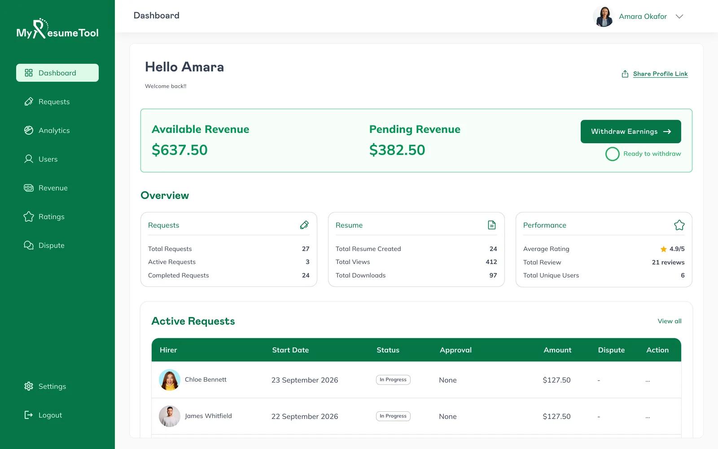The height and width of the screenshot is (449, 718).
Task: Open the action menu dots for James Whitfield
Action: tap(648, 417)
